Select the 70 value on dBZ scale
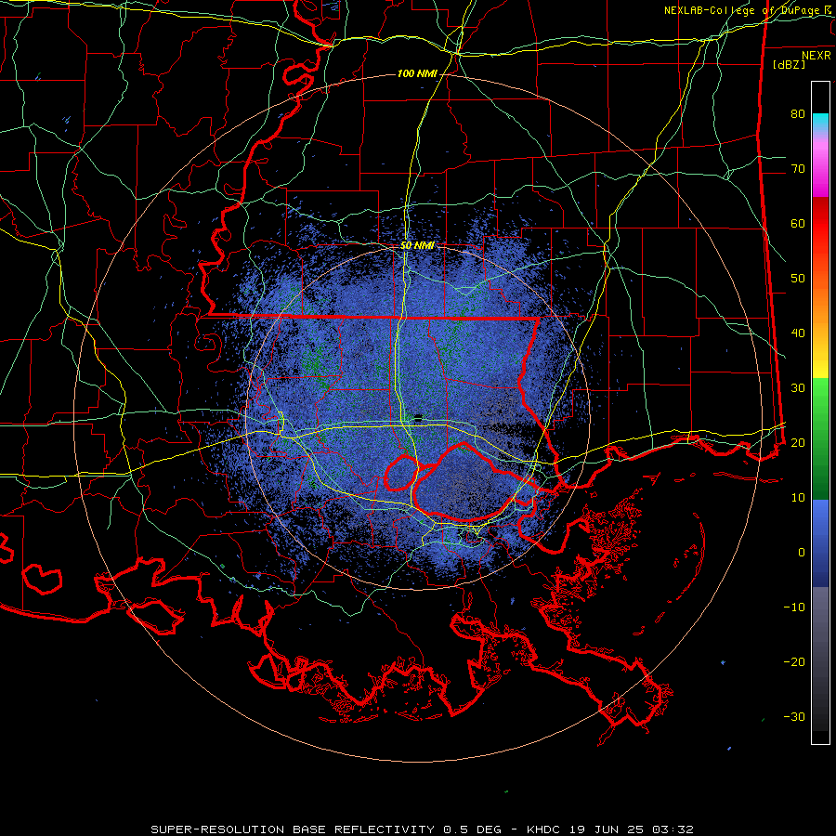This screenshot has width=836, height=836. 798,168
